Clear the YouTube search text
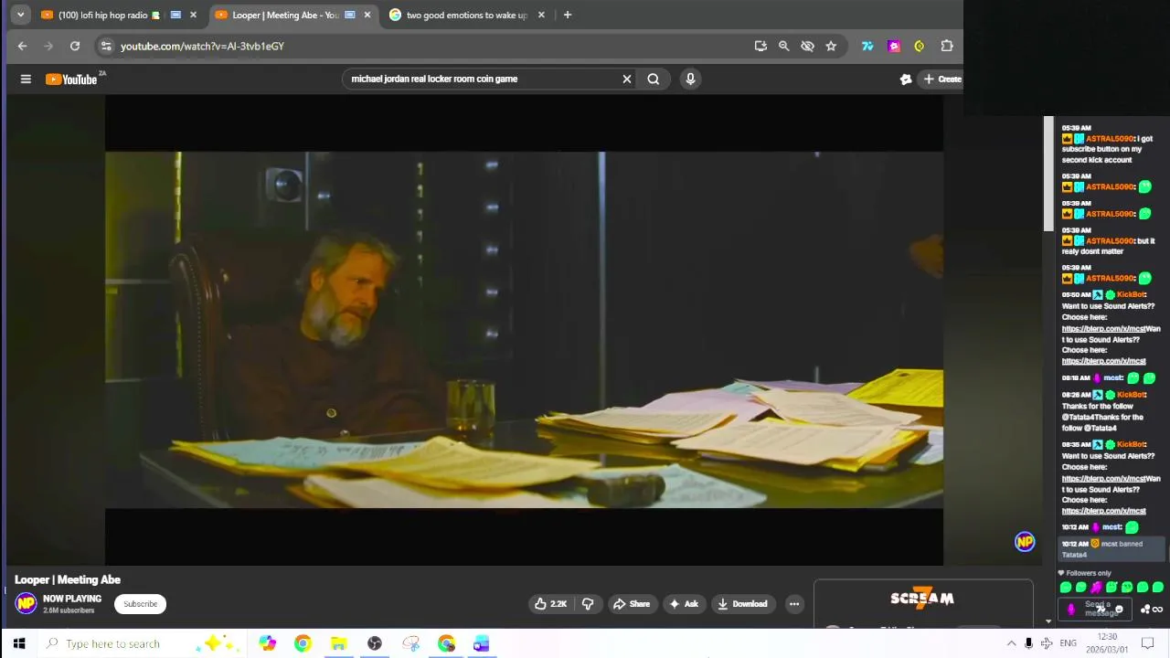Viewport: 1170px width, 658px height. tap(627, 79)
